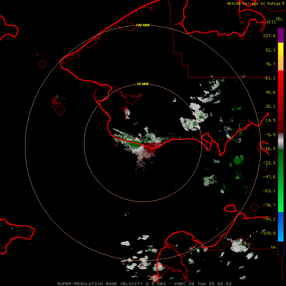Image resolution: width=286 pixels, height=286 pixels.
Task: Click the -94.2 legend value
Action: pos(269,219)
